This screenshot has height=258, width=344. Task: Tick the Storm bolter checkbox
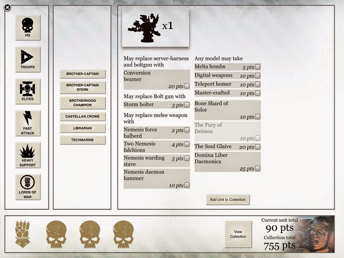click(187, 105)
